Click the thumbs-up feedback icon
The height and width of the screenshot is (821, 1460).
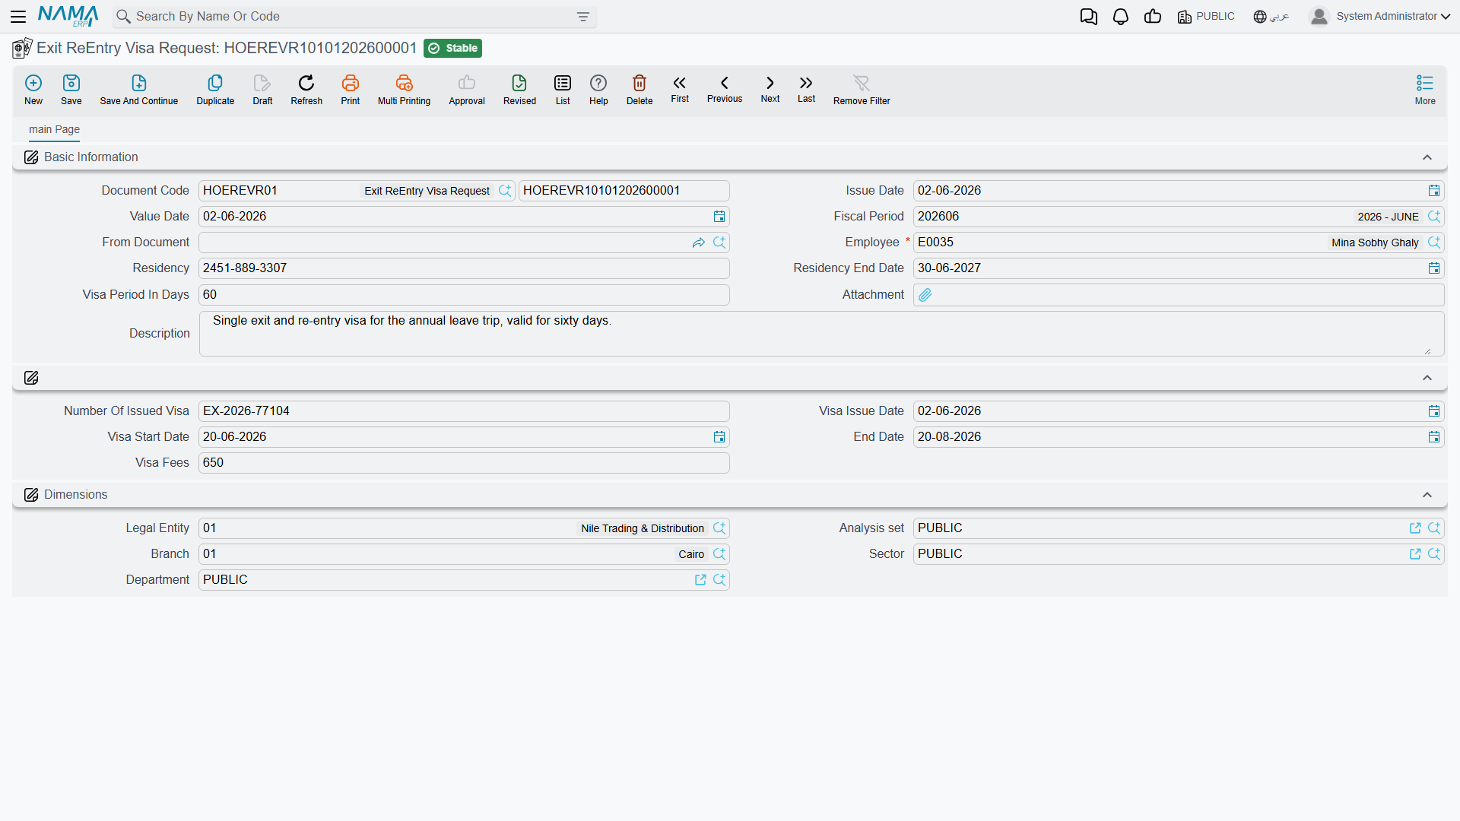tap(1153, 17)
